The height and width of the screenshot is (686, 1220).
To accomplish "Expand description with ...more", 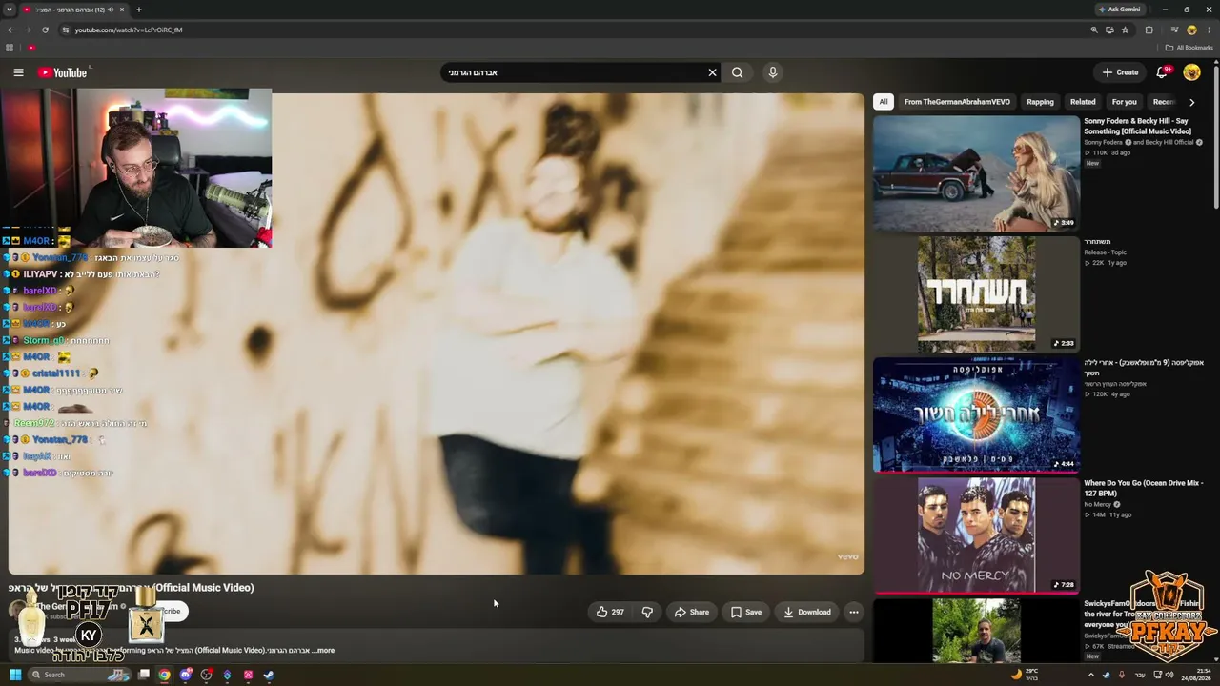I will point(323,651).
